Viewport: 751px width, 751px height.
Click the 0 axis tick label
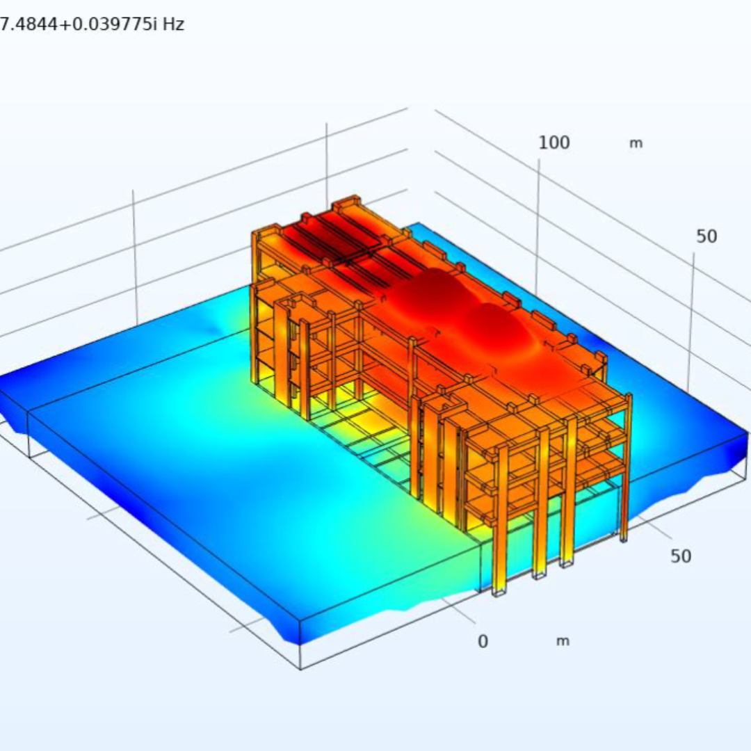(x=483, y=641)
